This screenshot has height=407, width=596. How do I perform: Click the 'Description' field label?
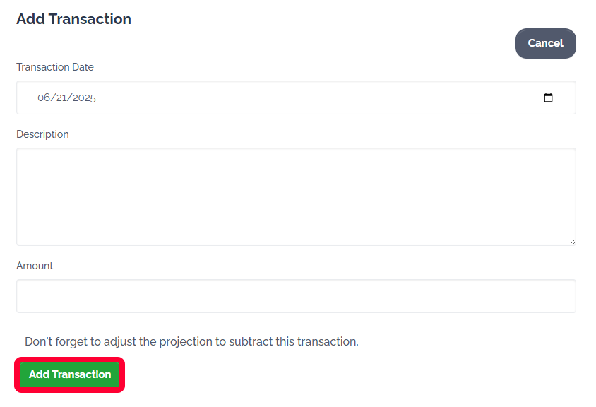[42, 134]
